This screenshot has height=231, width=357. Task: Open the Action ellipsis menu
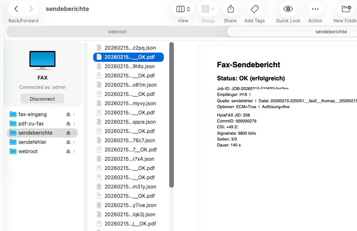click(x=315, y=9)
